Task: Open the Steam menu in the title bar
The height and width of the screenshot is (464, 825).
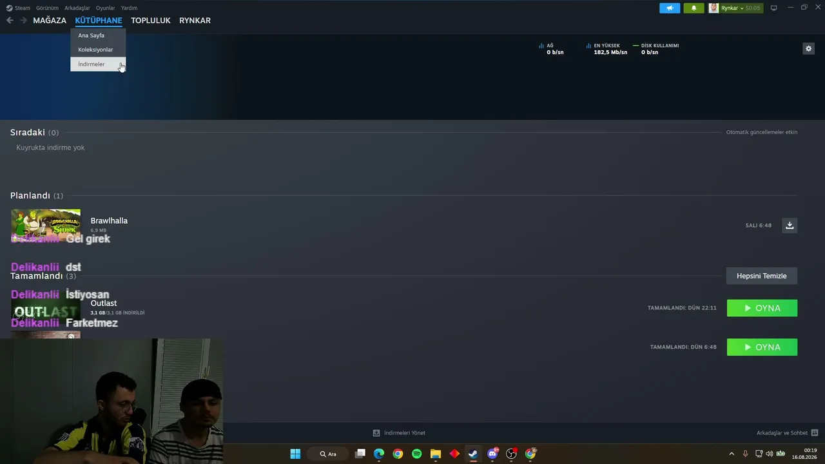Action: click(18, 8)
